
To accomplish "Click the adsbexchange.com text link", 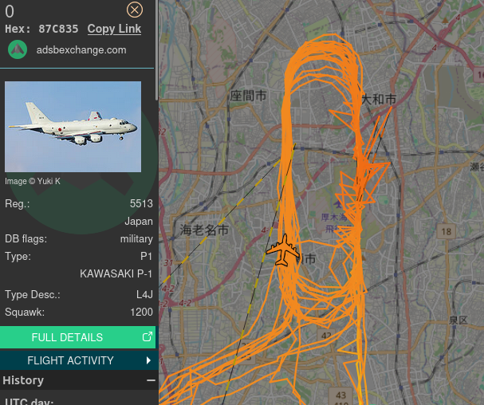I will click(x=81, y=50).
